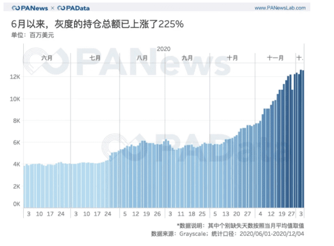Click the tallest bar in December

(301, 139)
